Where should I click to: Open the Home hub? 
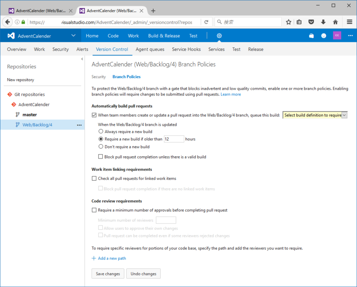(92, 36)
